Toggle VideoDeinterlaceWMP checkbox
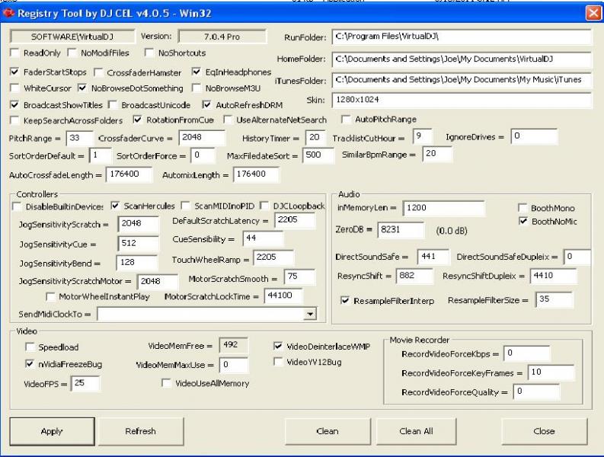This screenshot has width=604, height=457. click(278, 346)
